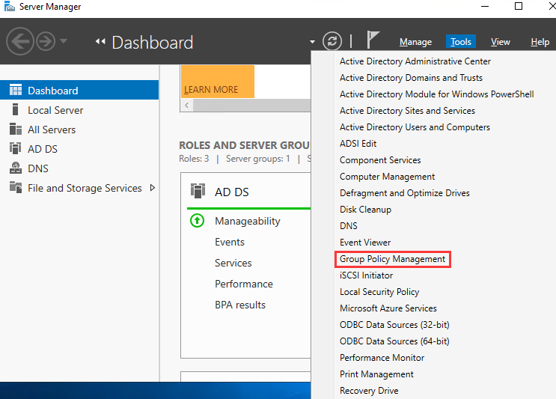
Task: Click the green Manageability status icon
Action: pos(197,221)
